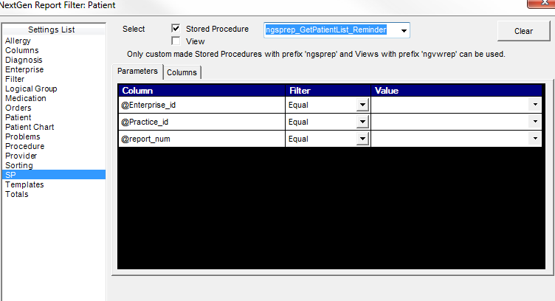Click the Equal filter value for @Practice_id
The image size is (555, 301).
(298, 122)
